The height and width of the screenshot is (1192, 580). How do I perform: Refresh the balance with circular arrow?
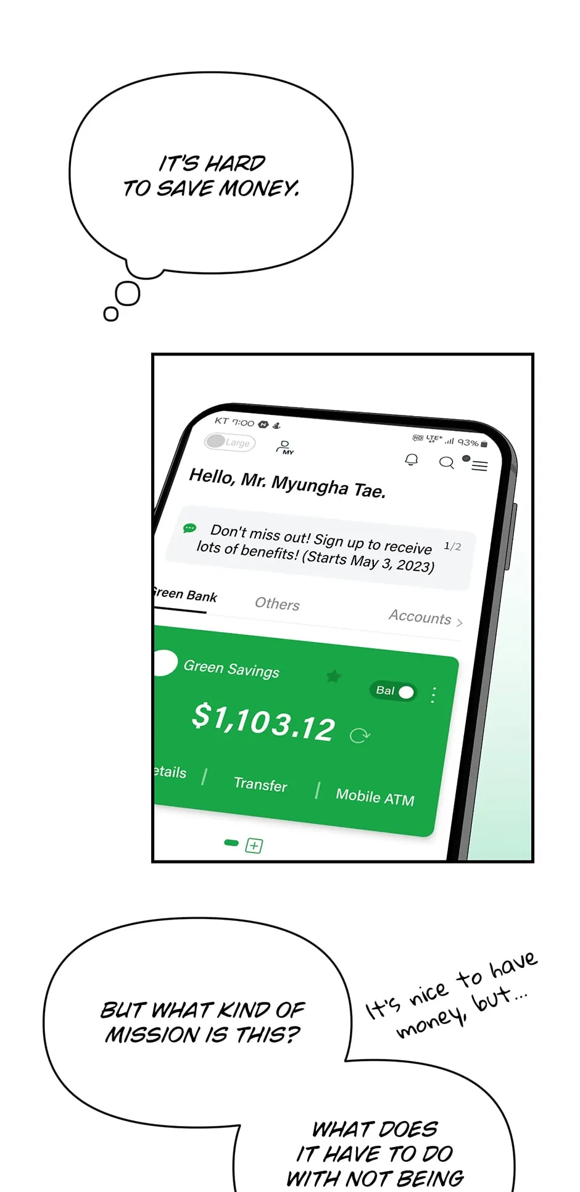[359, 735]
